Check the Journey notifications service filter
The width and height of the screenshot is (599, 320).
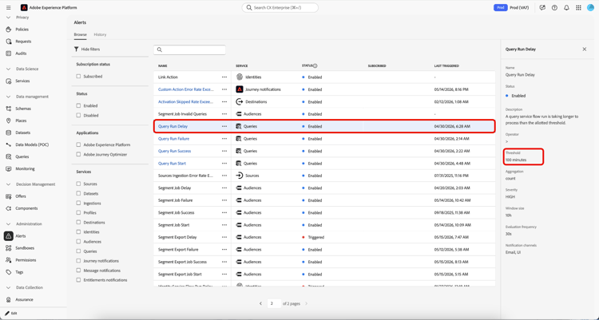[x=78, y=261]
